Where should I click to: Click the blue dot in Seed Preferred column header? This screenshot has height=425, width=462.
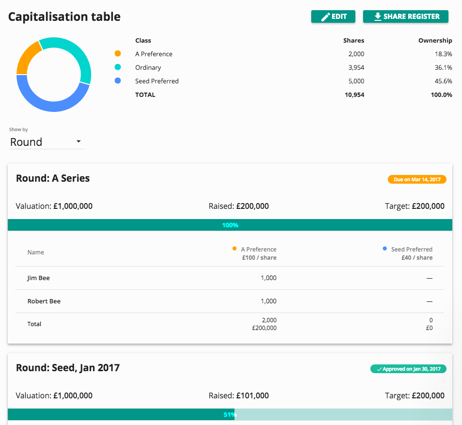click(385, 249)
